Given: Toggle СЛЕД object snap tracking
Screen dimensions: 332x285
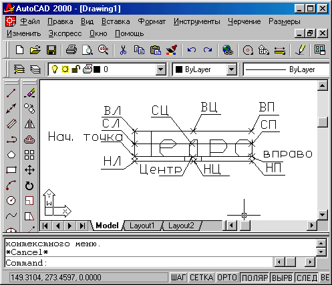Looking at the screenshot, I should [x=307, y=278].
